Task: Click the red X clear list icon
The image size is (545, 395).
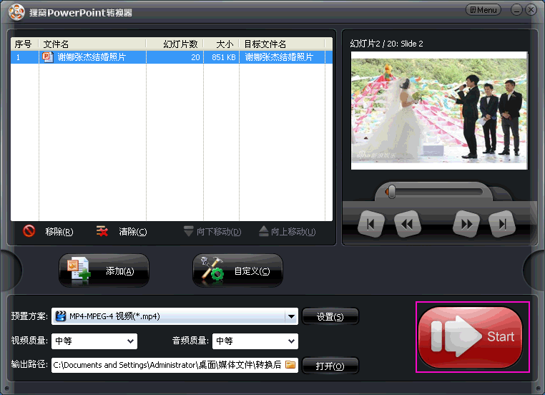Action: pyautogui.click(x=102, y=231)
